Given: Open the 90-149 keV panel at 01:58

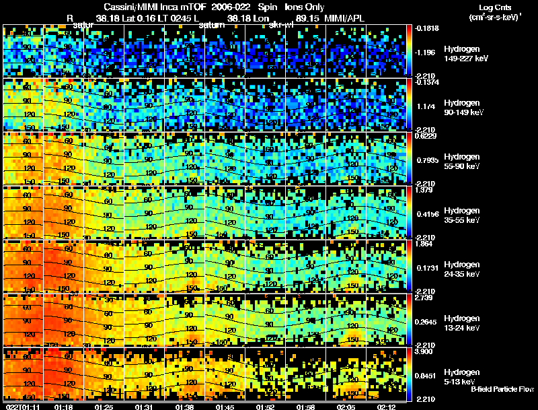Looking at the screenshot, I should pyautogui.click(x=305, y=105).
